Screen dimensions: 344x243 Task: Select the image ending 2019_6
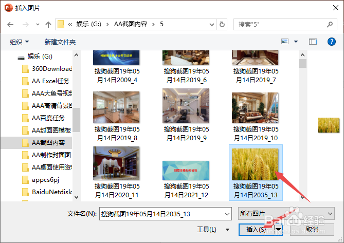(x=186, y=67)
